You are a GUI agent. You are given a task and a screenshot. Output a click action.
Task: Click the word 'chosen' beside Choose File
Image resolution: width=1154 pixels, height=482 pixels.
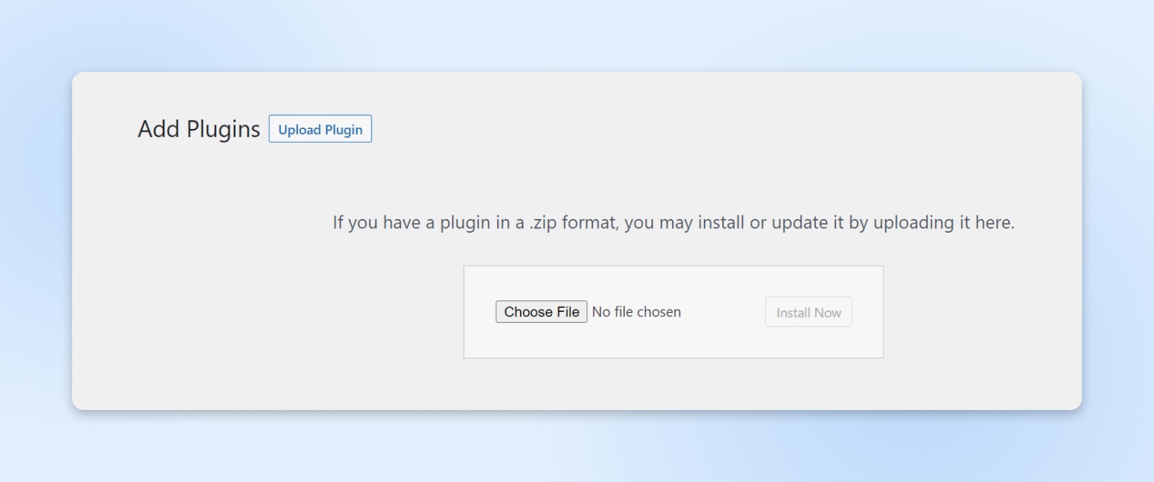(x=659, y=312)
